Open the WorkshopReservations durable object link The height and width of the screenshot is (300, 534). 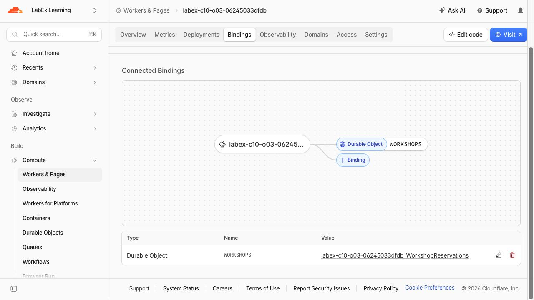click(395, 255)
